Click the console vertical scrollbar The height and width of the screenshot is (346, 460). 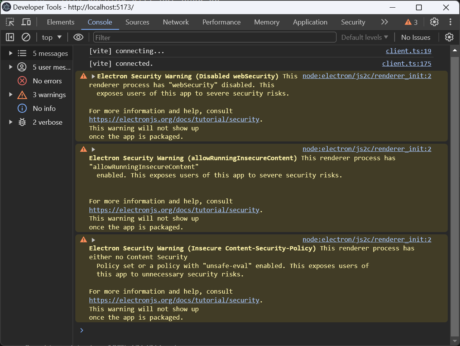coord(454,191)
